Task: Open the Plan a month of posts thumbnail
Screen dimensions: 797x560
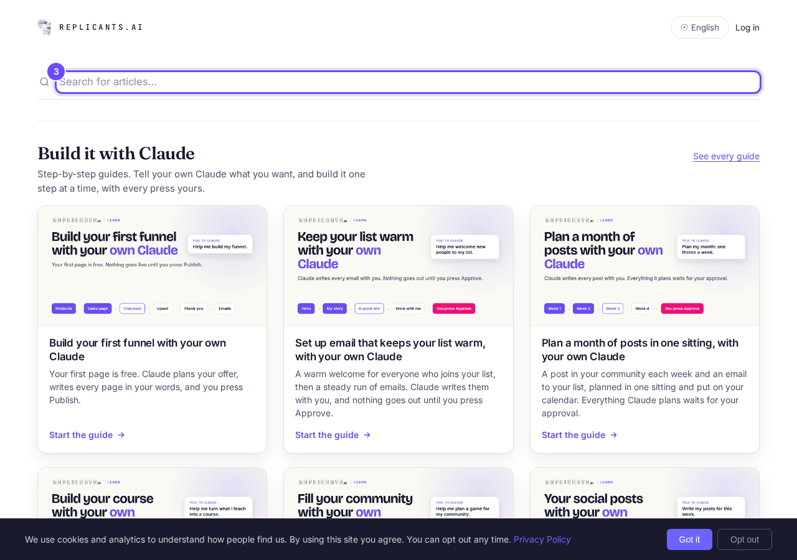Action: (644, 266)
